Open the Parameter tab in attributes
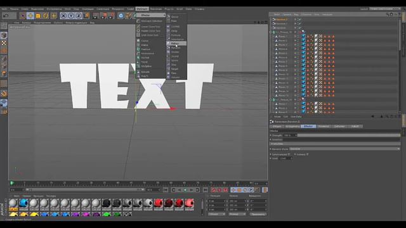 324,127
